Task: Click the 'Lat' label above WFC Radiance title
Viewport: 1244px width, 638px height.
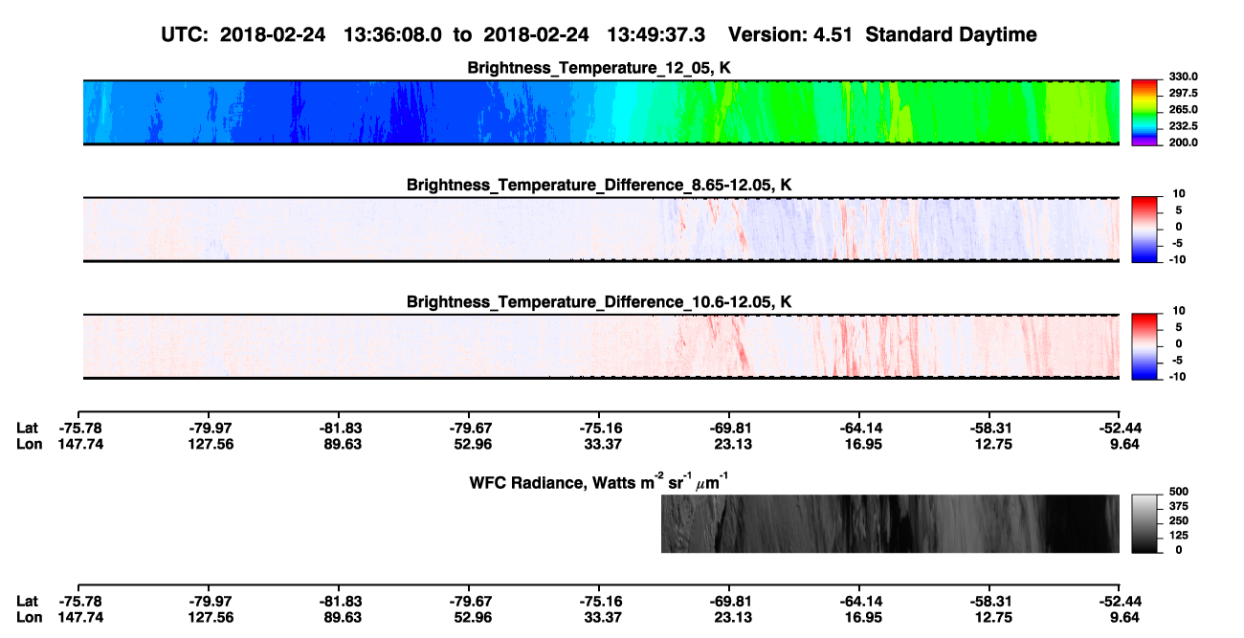Action: 28,429
